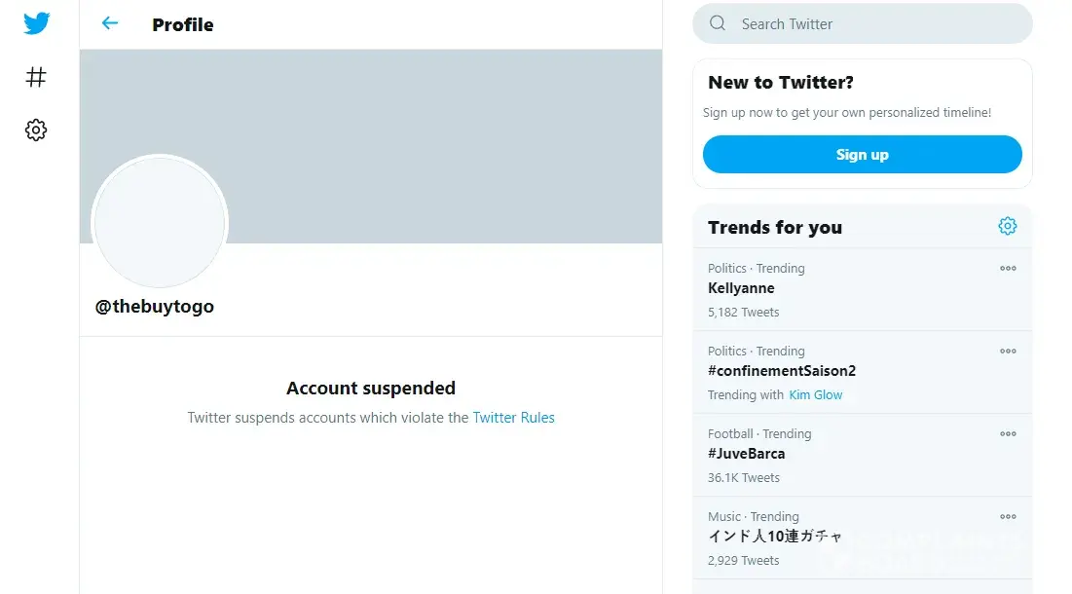This screenshot has height=594, width=1072.
Task: Click the search magnifier icon
Action: (718, 23)
